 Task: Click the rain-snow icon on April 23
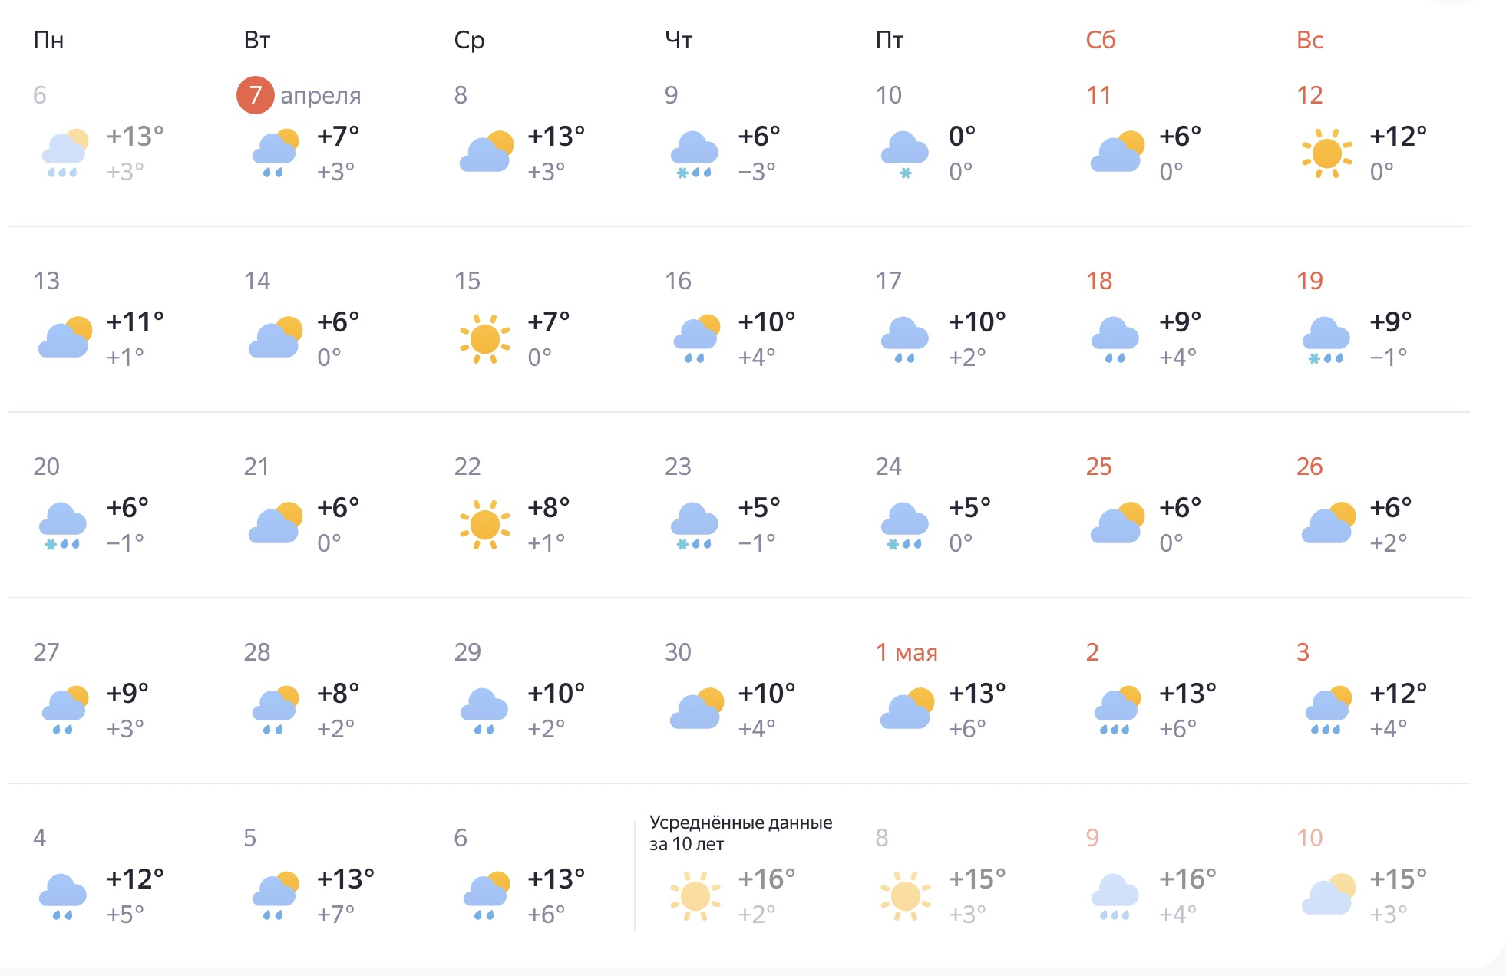tap(694, 525)
